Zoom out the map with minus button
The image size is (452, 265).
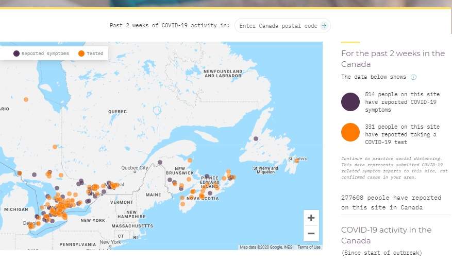311,233
